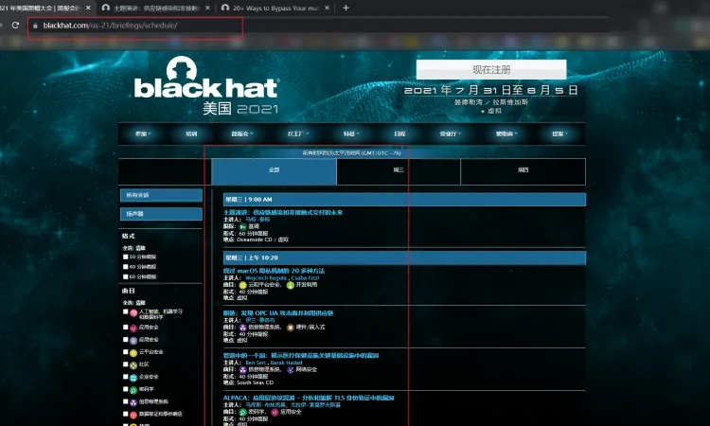Image resolution: width=710 pixels, height=426 pixels.
Task: Click the 所有会话 sidebar button
Action: coord(161,195)
